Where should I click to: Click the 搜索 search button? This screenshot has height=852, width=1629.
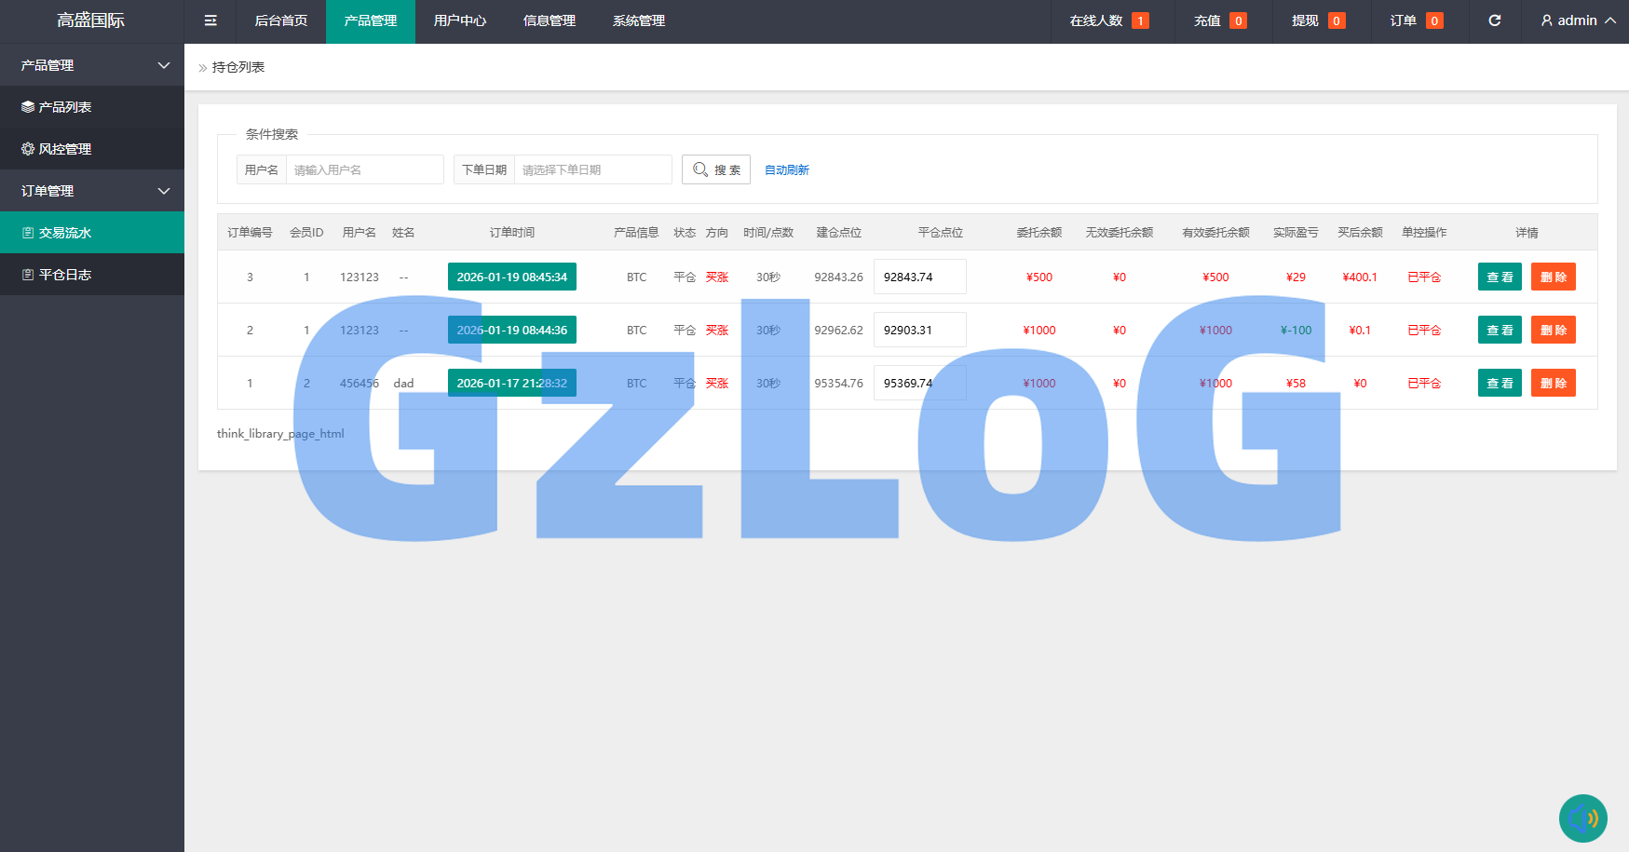coord(715,169)
